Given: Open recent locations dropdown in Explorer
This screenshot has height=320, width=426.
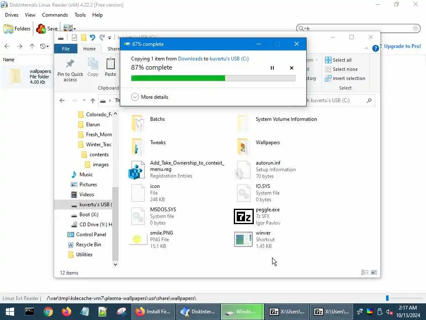Looking at the screenshot, I should tap(84, 100).
